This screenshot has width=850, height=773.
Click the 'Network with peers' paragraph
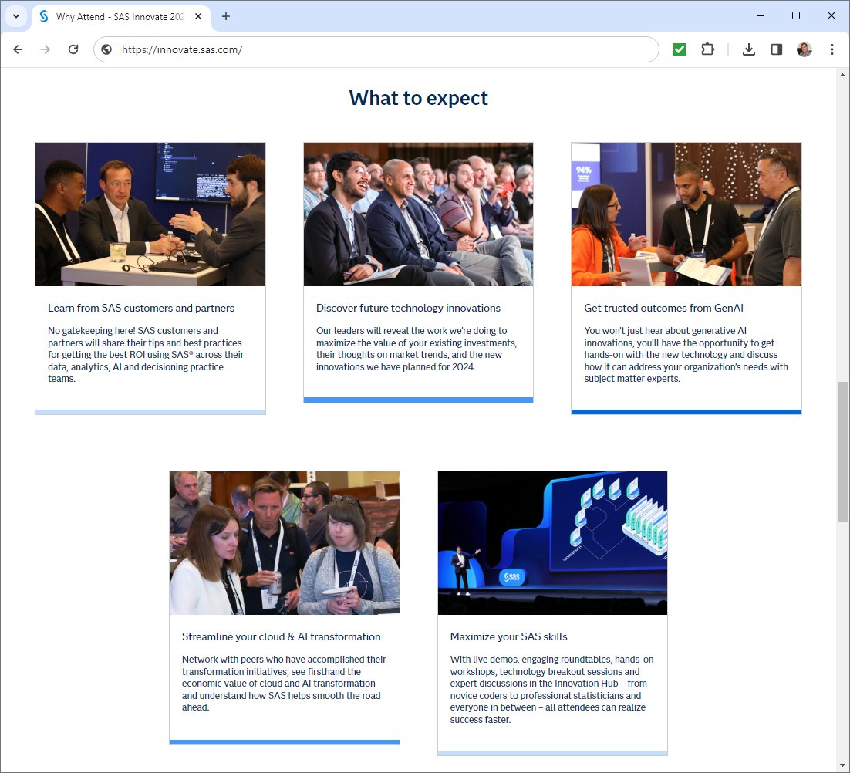tap(284, 683)
